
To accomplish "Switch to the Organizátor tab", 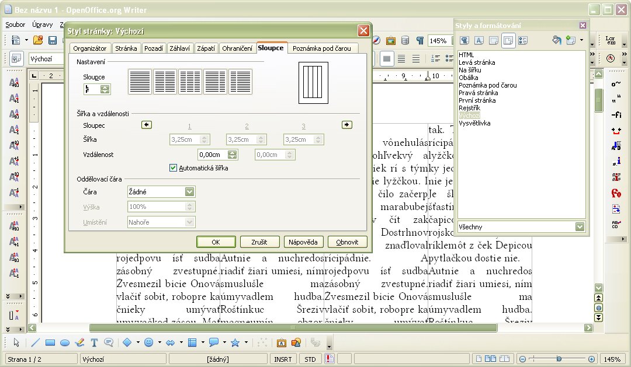I will (90, 48).
